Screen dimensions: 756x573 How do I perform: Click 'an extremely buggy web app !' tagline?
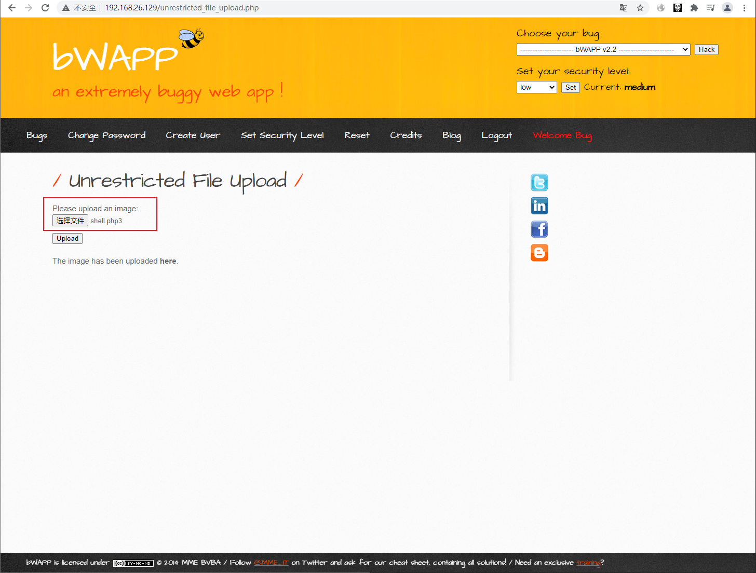168,92
